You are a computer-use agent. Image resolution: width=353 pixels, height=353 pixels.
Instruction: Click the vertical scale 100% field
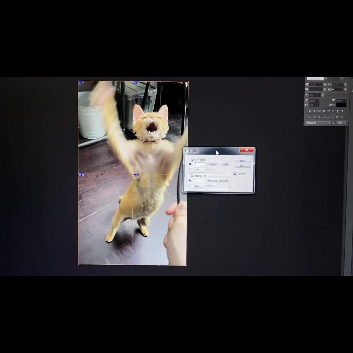coord(314,101)
